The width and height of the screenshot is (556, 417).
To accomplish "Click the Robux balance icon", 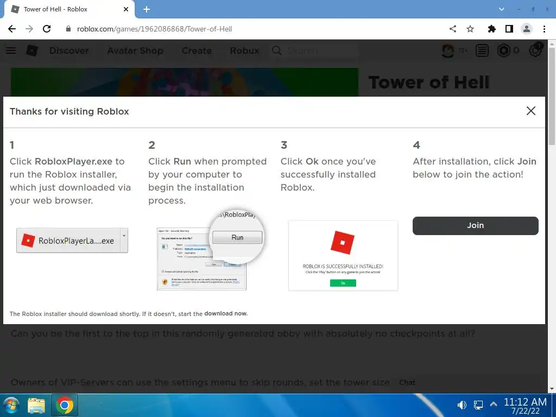I will (503, 50).
